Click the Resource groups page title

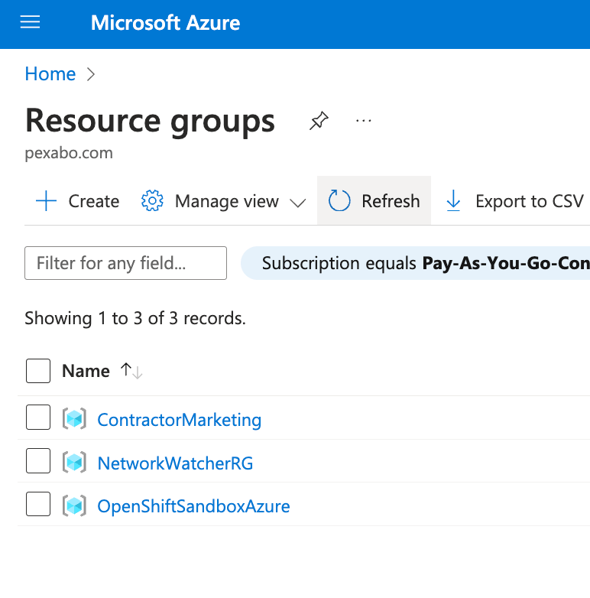150,122
